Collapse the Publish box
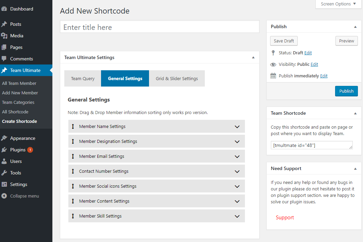The height and width of the screenshot is (242, 363). (x=356, y=27)
